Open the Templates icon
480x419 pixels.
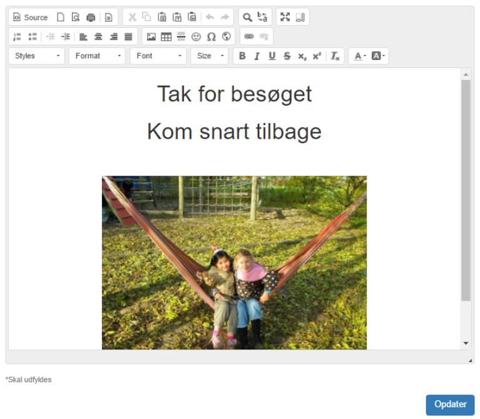pyautogui.click(x=109, y=17)
